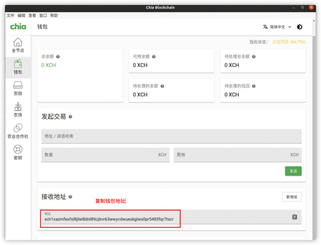Open the 帮助 menu

tap(54, 15)
